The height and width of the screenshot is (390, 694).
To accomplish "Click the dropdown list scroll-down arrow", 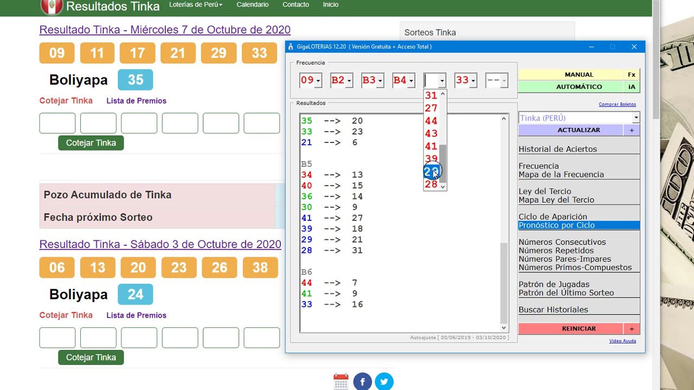I will point(443,186).
